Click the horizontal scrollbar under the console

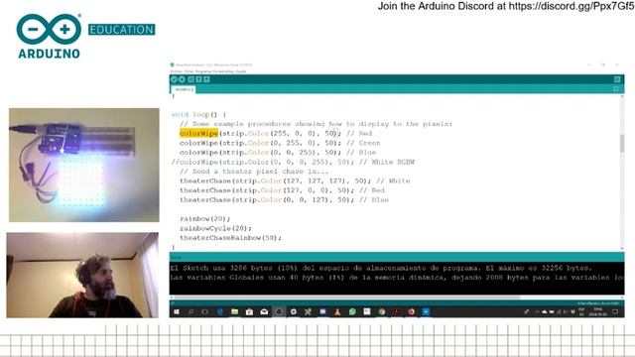pyautogui.click(x=346, y=297)
